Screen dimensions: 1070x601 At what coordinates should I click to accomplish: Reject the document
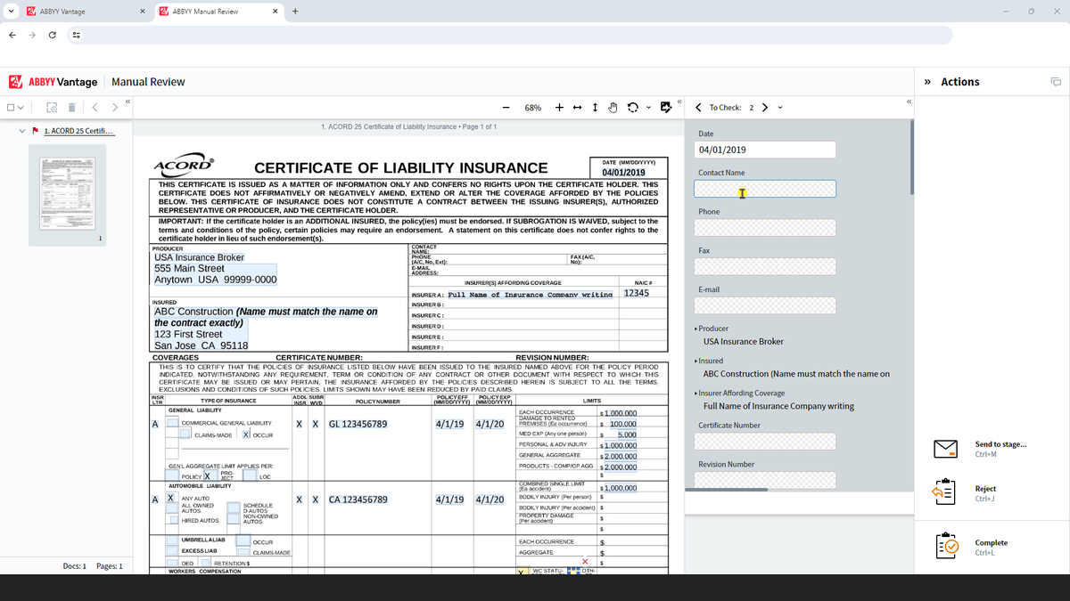[x=985, y=489]
